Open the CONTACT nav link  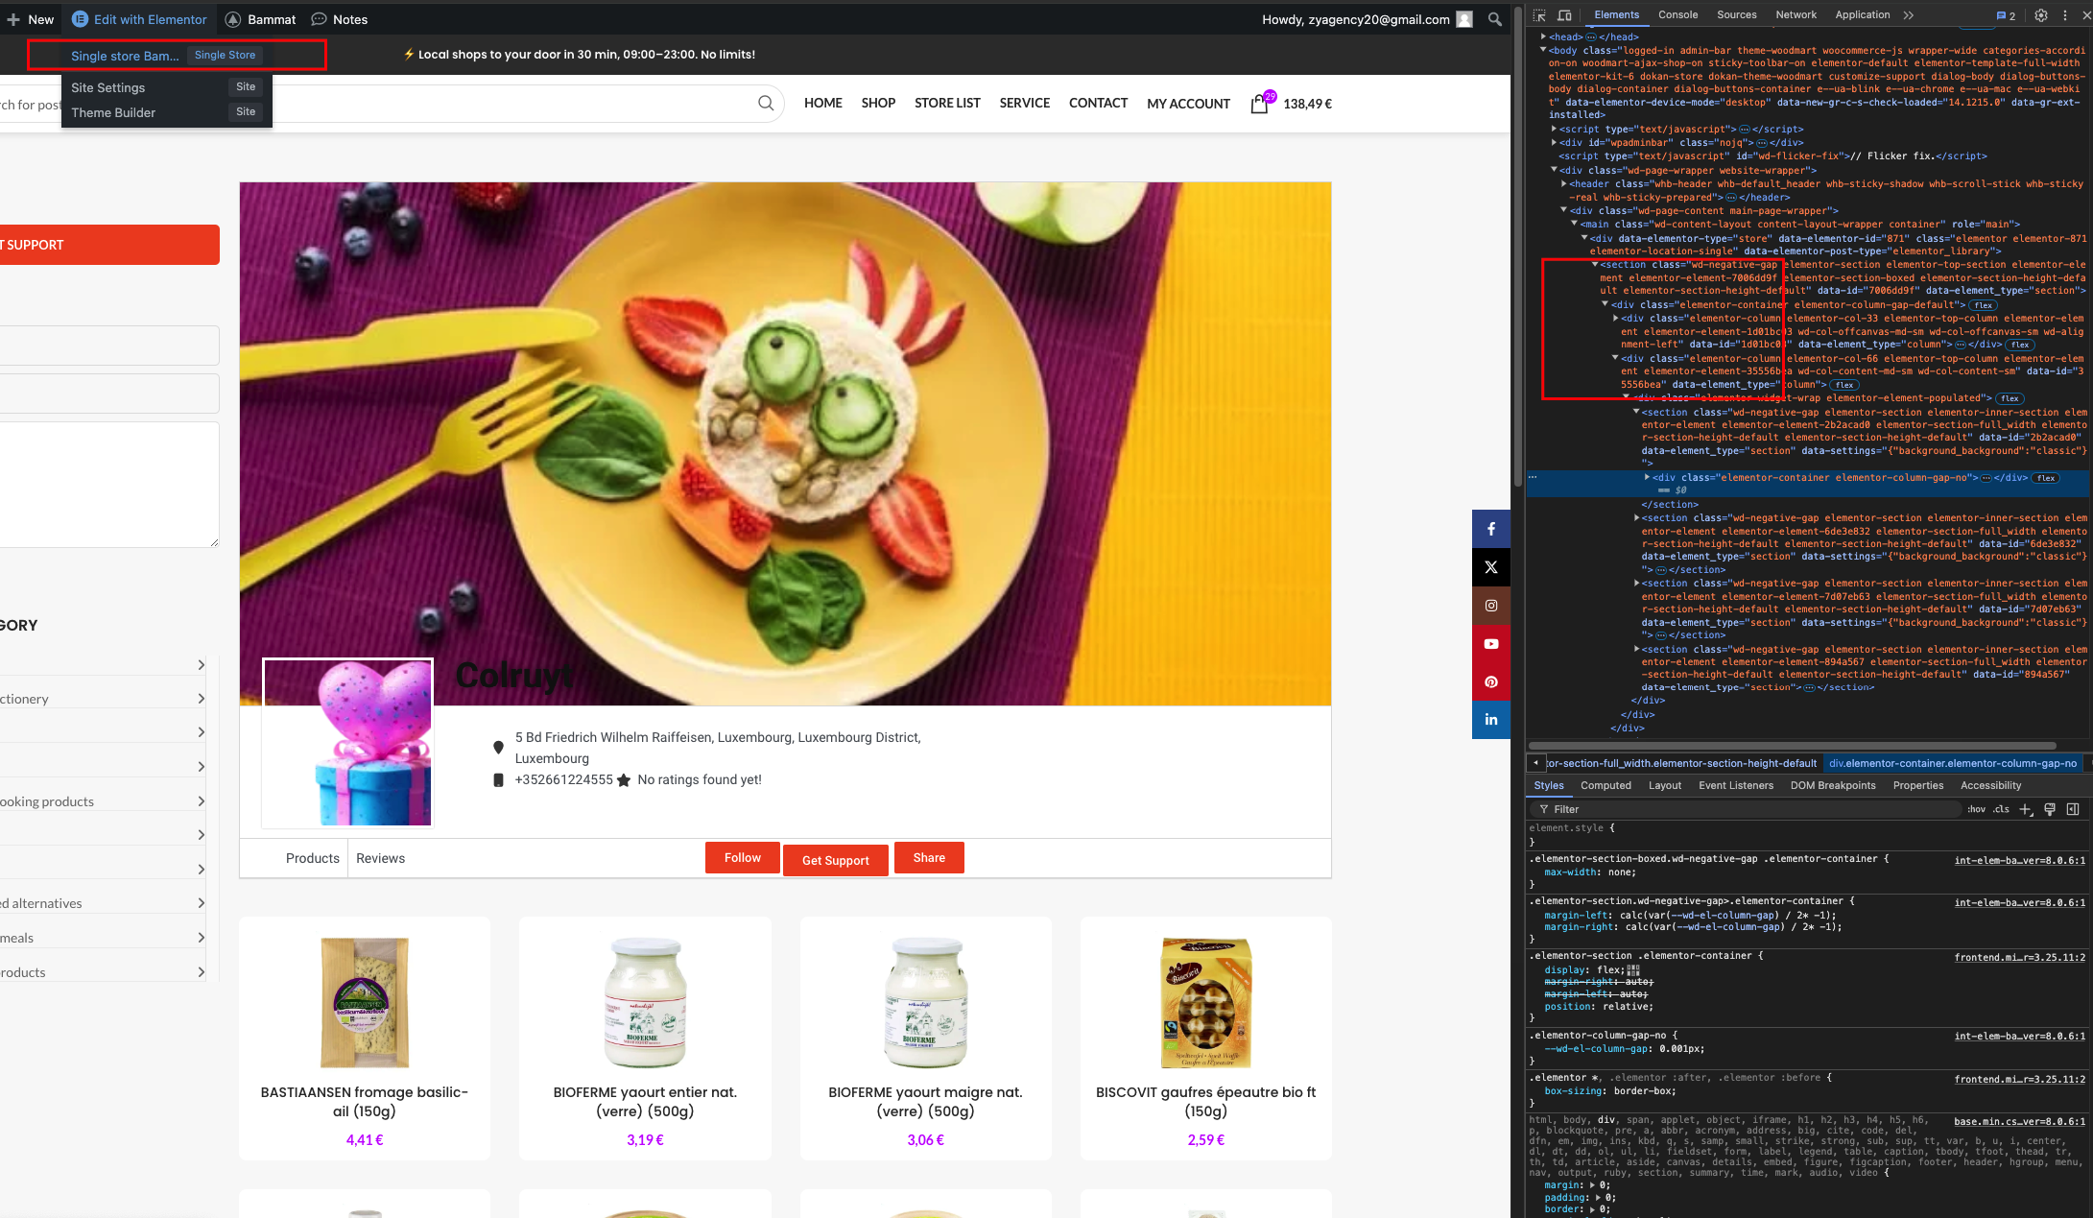[1098, 103]
